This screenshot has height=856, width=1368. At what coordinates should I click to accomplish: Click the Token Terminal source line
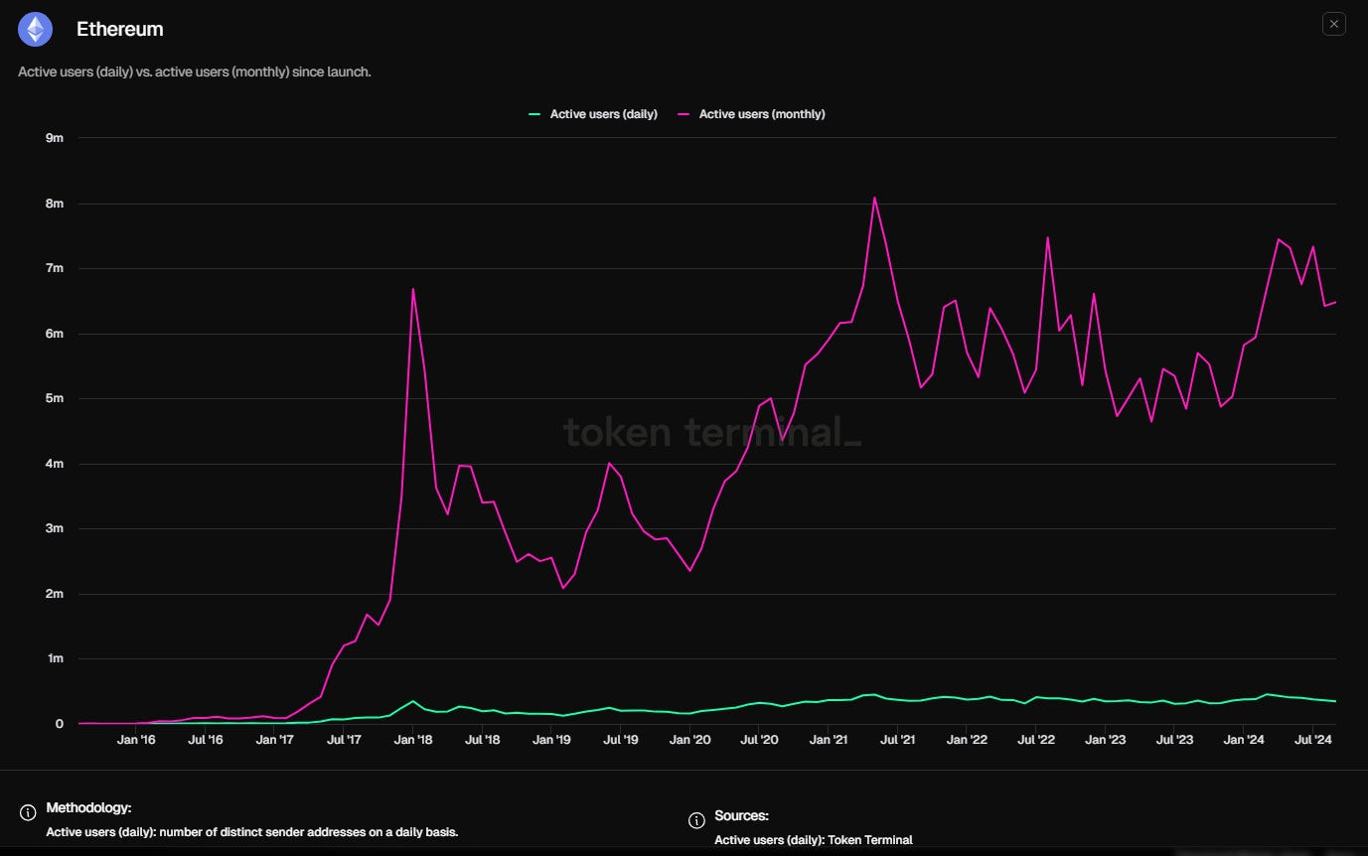click(x=814, y=840)
